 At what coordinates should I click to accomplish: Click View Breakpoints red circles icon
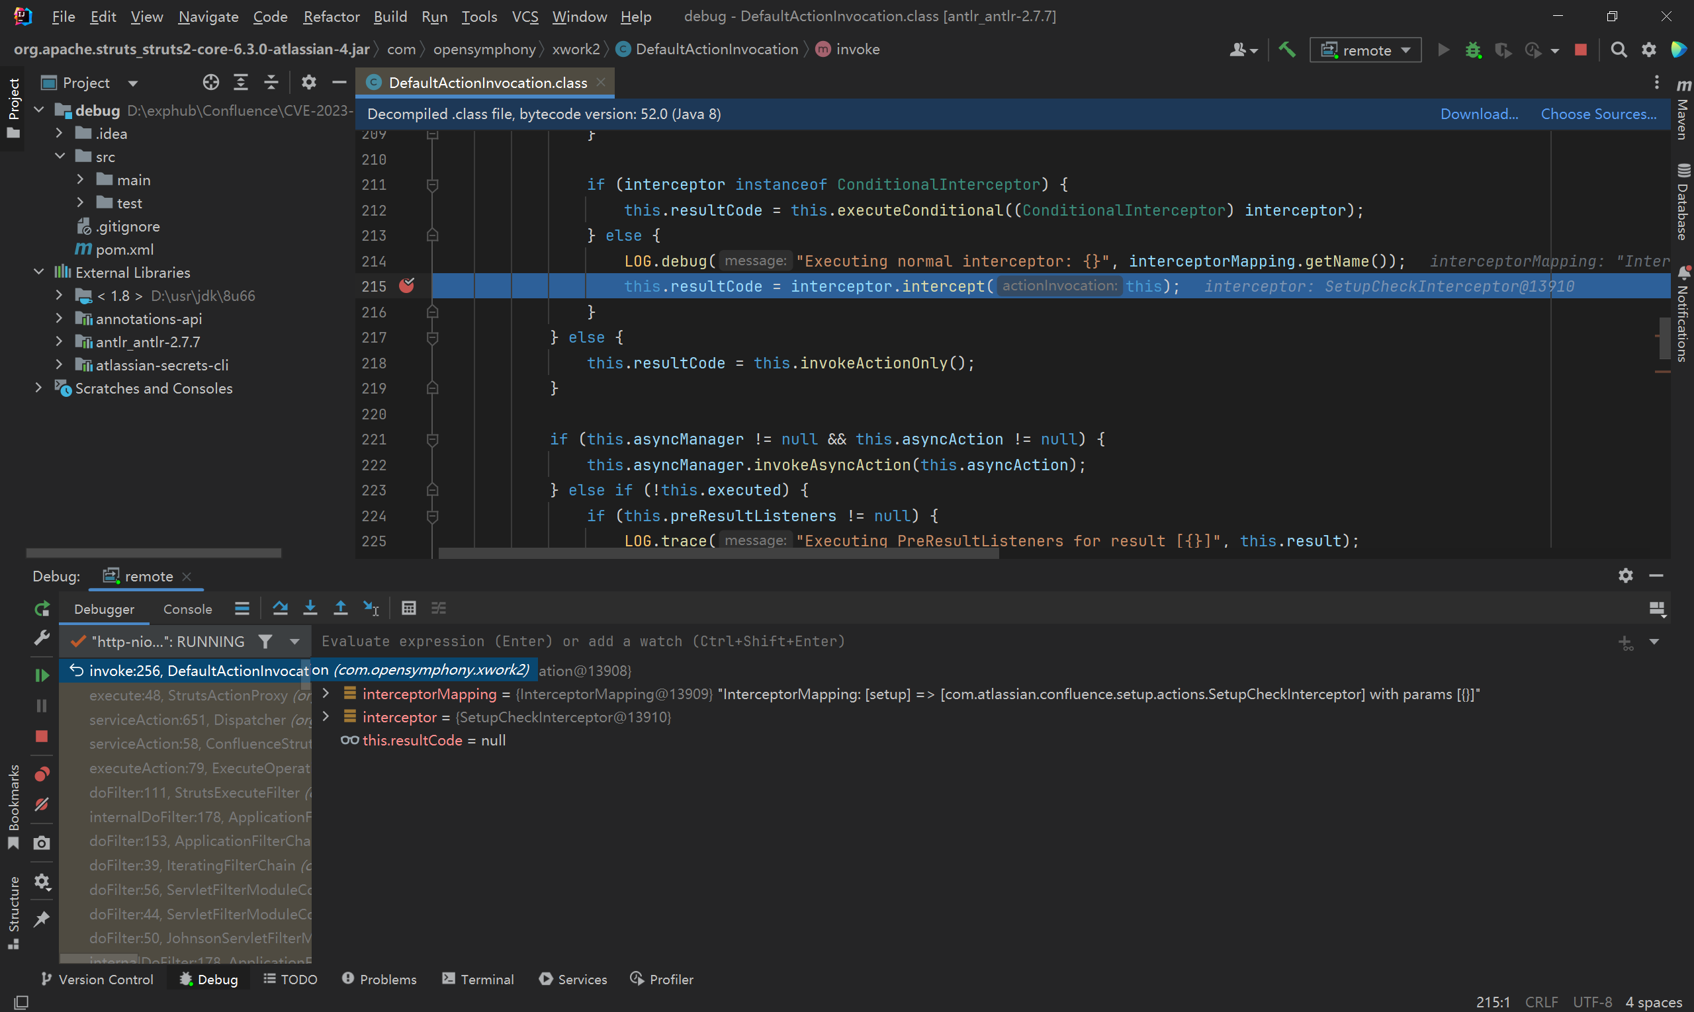coord(42,773)
